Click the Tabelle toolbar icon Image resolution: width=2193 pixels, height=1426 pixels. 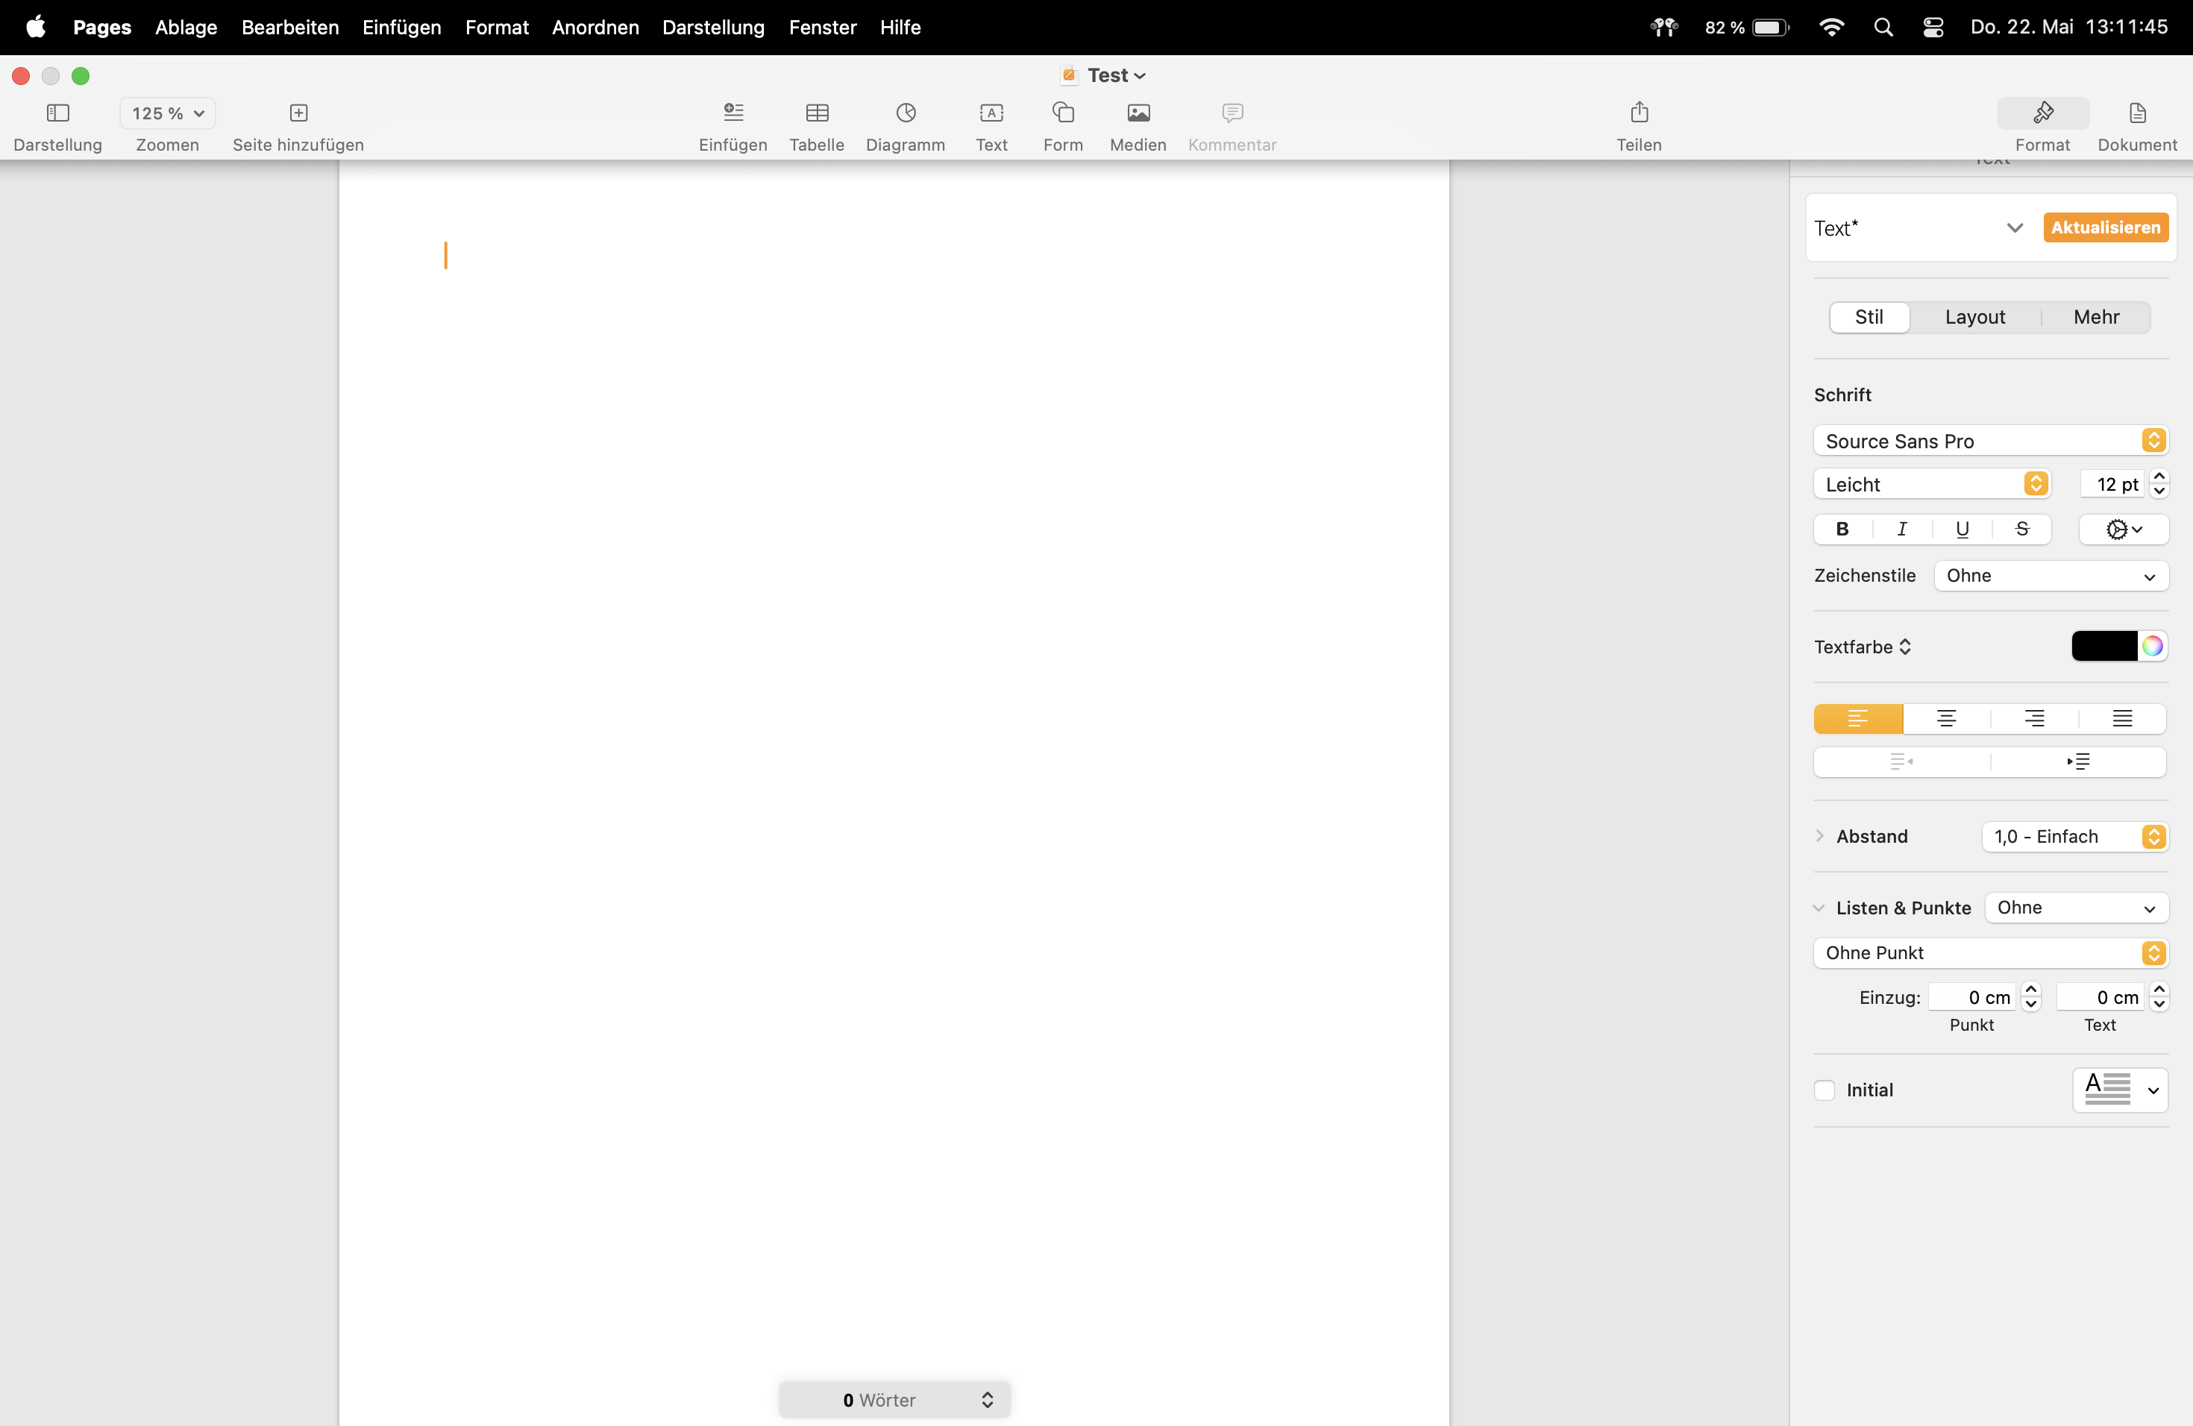click(816, 113)
